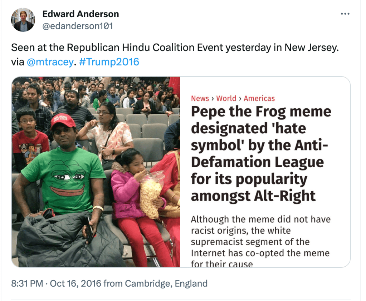The height and width of the screenshot is (301, 366).
Task: Select the Americas breadcrumb item
Action: [259, 98]
